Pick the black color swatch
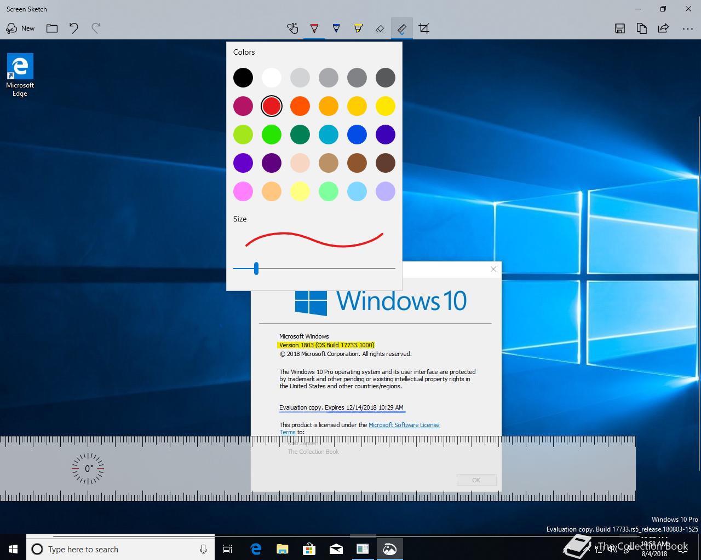Viewport: 701px width, 560px height. [243, 78]
